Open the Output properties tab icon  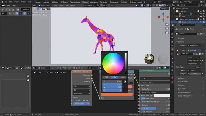(x=173, y=38)
